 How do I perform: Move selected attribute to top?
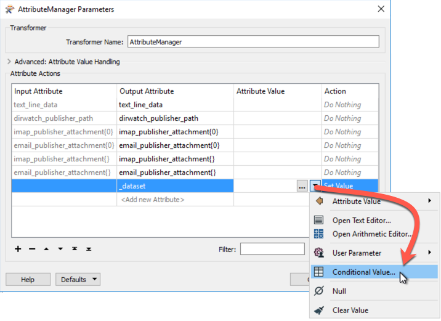75,249
